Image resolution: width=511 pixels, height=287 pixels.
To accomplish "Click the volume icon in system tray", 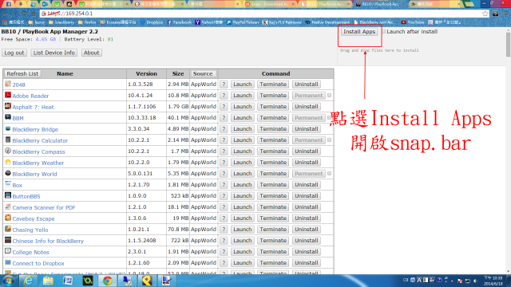I will coord(476,281).
